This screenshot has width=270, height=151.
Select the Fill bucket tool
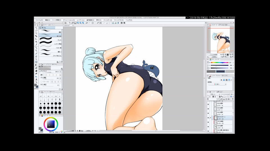coord(36,68)
